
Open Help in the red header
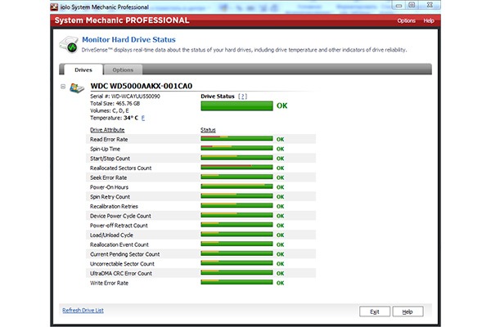[429, 20]
